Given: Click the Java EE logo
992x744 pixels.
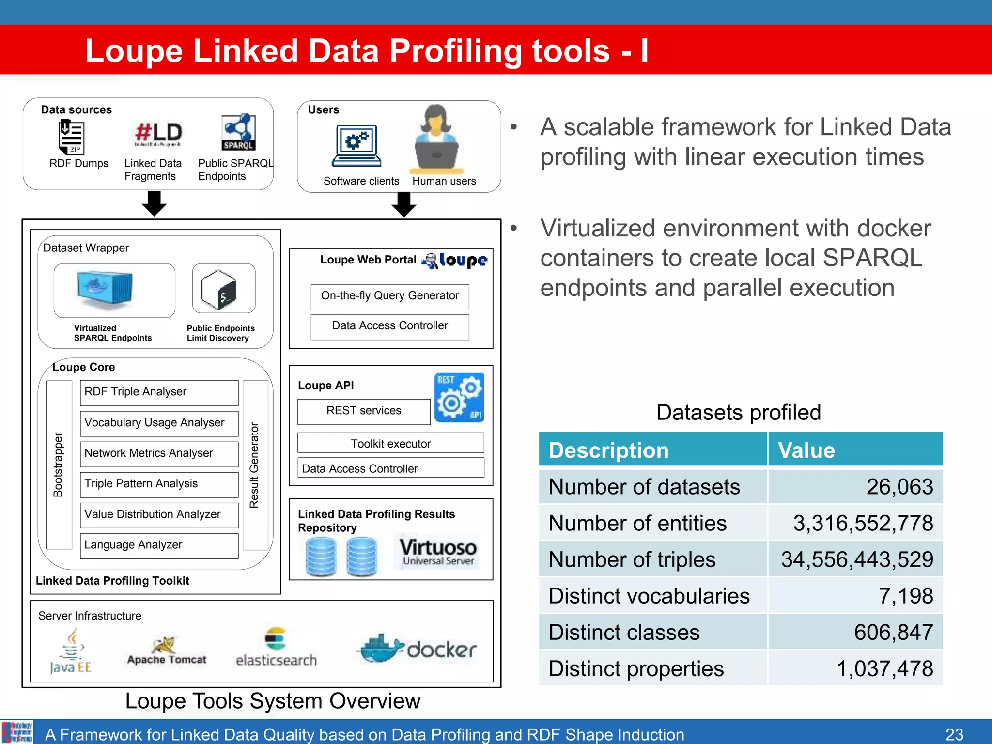Looking at the screenshot, I should 71,651.
